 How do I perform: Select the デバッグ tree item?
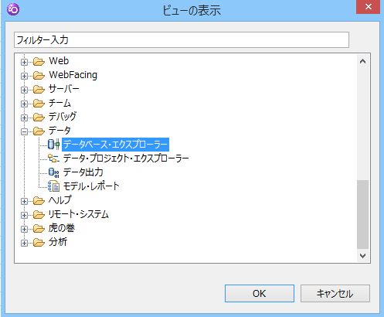[x=63, y=117]
